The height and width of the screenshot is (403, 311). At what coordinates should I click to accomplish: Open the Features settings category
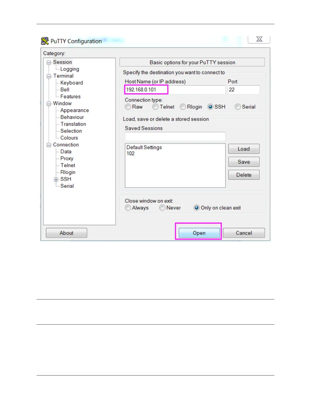click(x=70, y=96)
